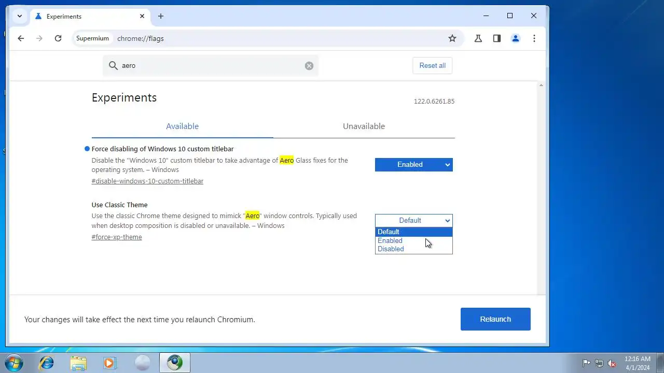Screen dimensions: 664x373
Task: Click the grey sphere taskbar icon
Action: pos(142,363)
